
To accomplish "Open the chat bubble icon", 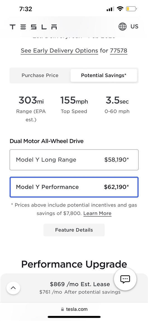I will (x=125, y=279).
